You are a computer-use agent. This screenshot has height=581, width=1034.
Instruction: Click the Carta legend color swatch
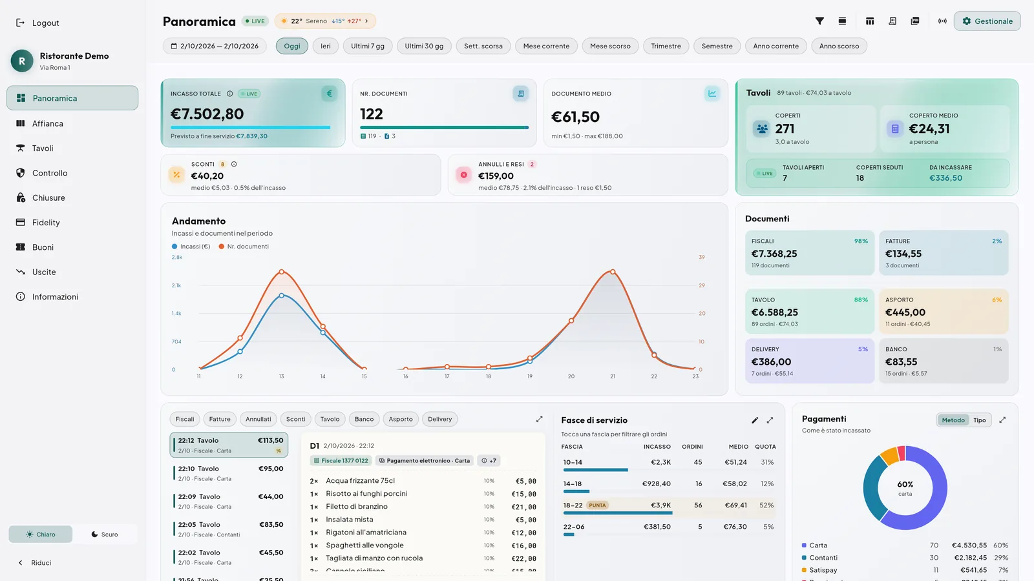(804, 545)
